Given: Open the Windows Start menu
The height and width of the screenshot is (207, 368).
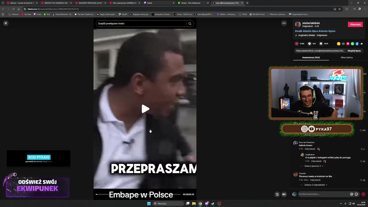Looking at the screenshot, I should coord(149,204).
